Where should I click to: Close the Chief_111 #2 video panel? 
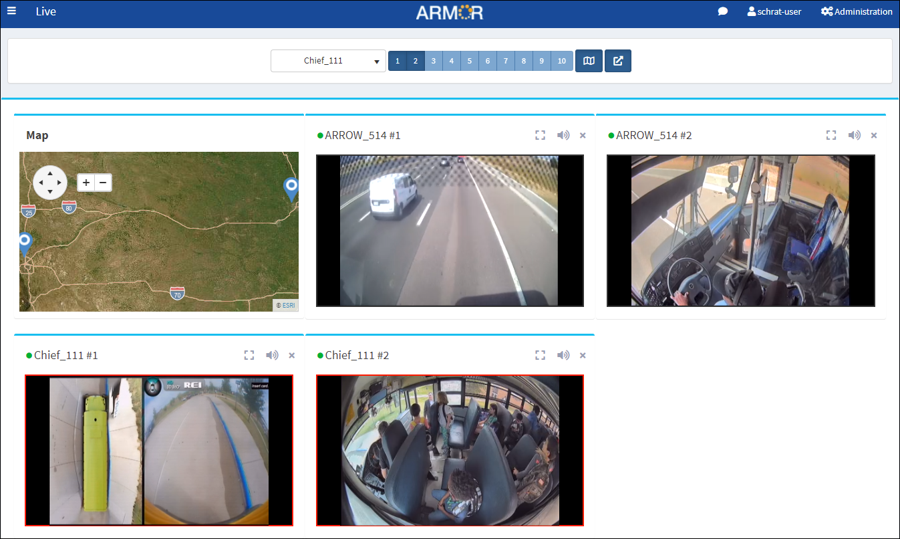point(583,355)
